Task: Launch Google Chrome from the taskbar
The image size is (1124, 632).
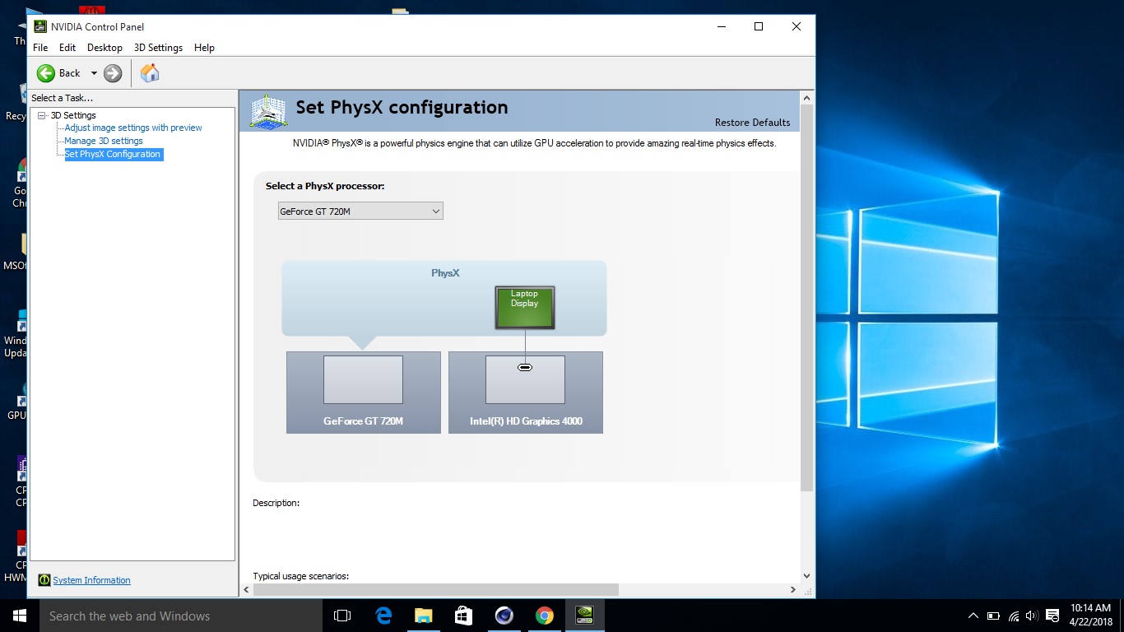Action: coord(544,616)
